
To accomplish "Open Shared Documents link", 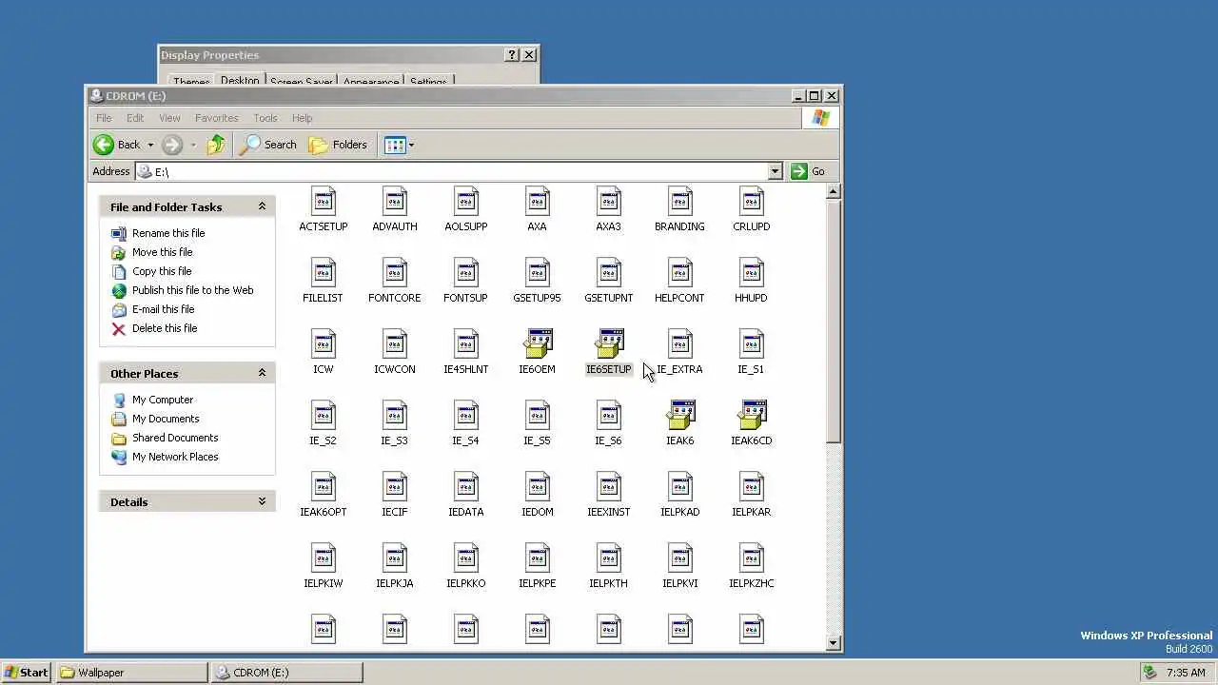I will tap(175, 438).
